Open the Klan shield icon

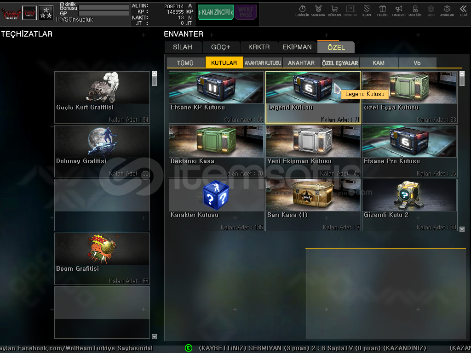click(367, 11)
